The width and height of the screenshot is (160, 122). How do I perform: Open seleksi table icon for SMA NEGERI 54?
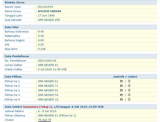(x=129, y=95)
